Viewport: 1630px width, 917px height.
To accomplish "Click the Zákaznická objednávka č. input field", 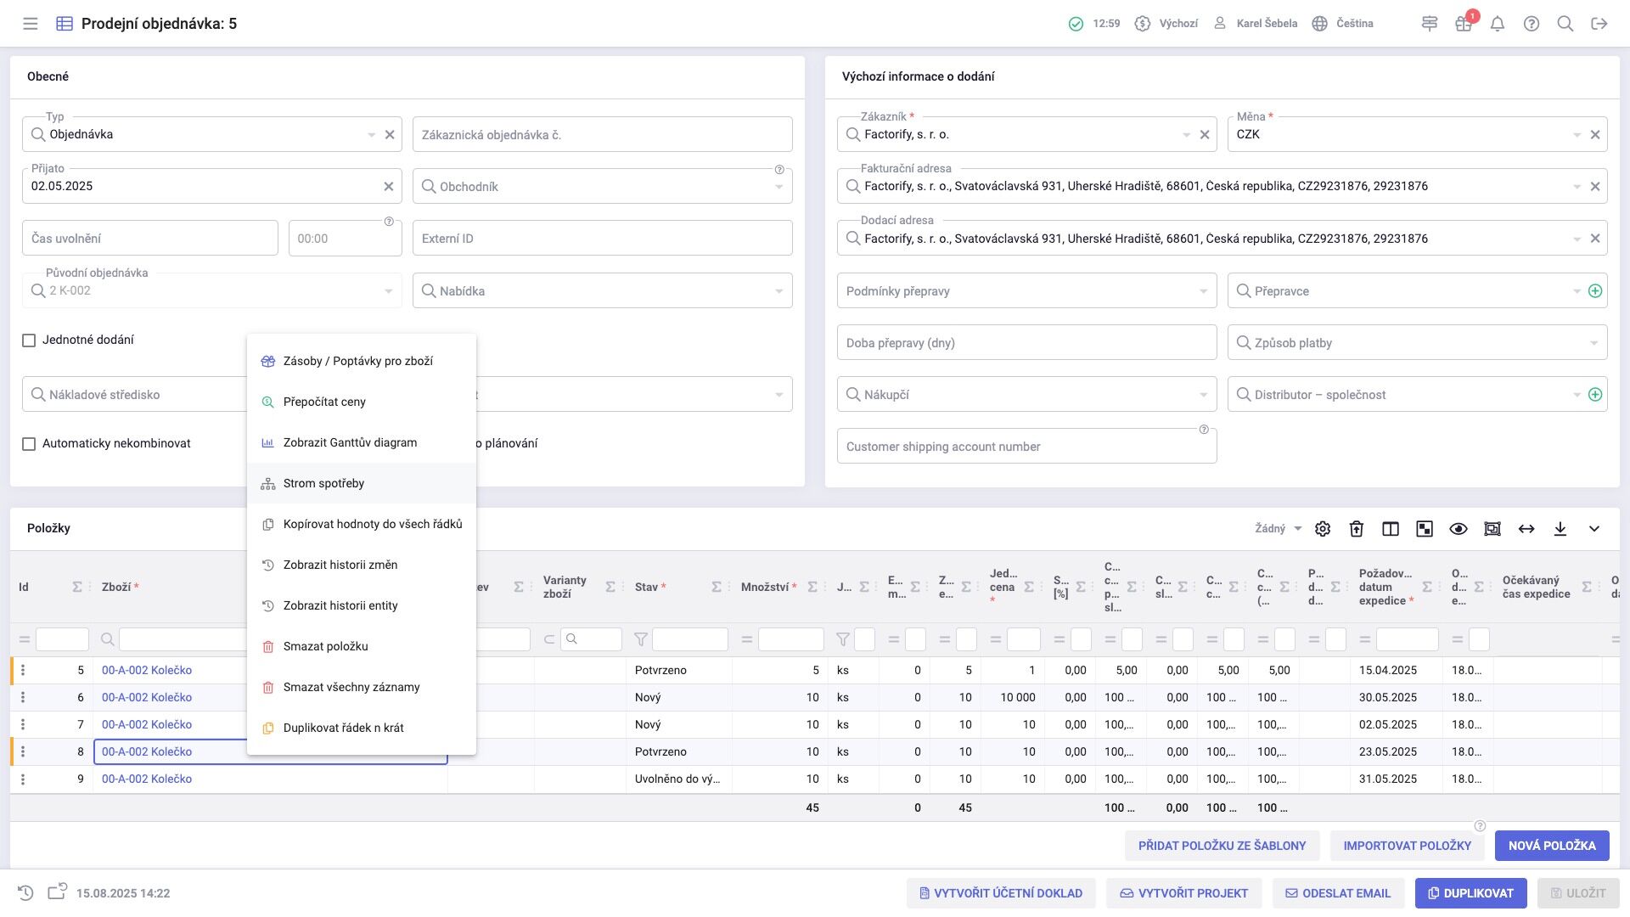I will [x=602, y=135].
